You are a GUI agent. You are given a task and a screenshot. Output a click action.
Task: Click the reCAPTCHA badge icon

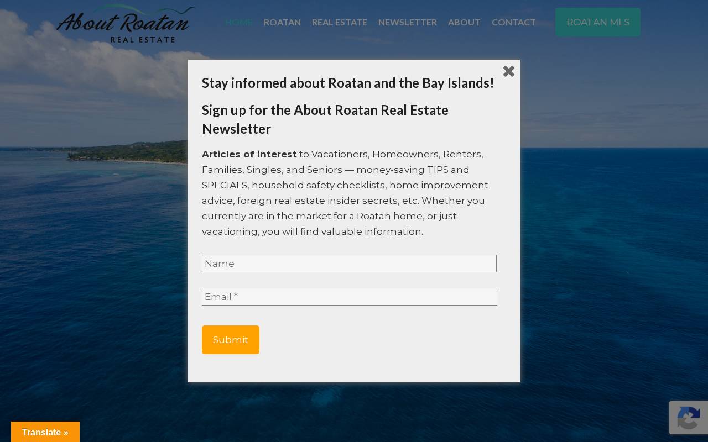(689, 418)
